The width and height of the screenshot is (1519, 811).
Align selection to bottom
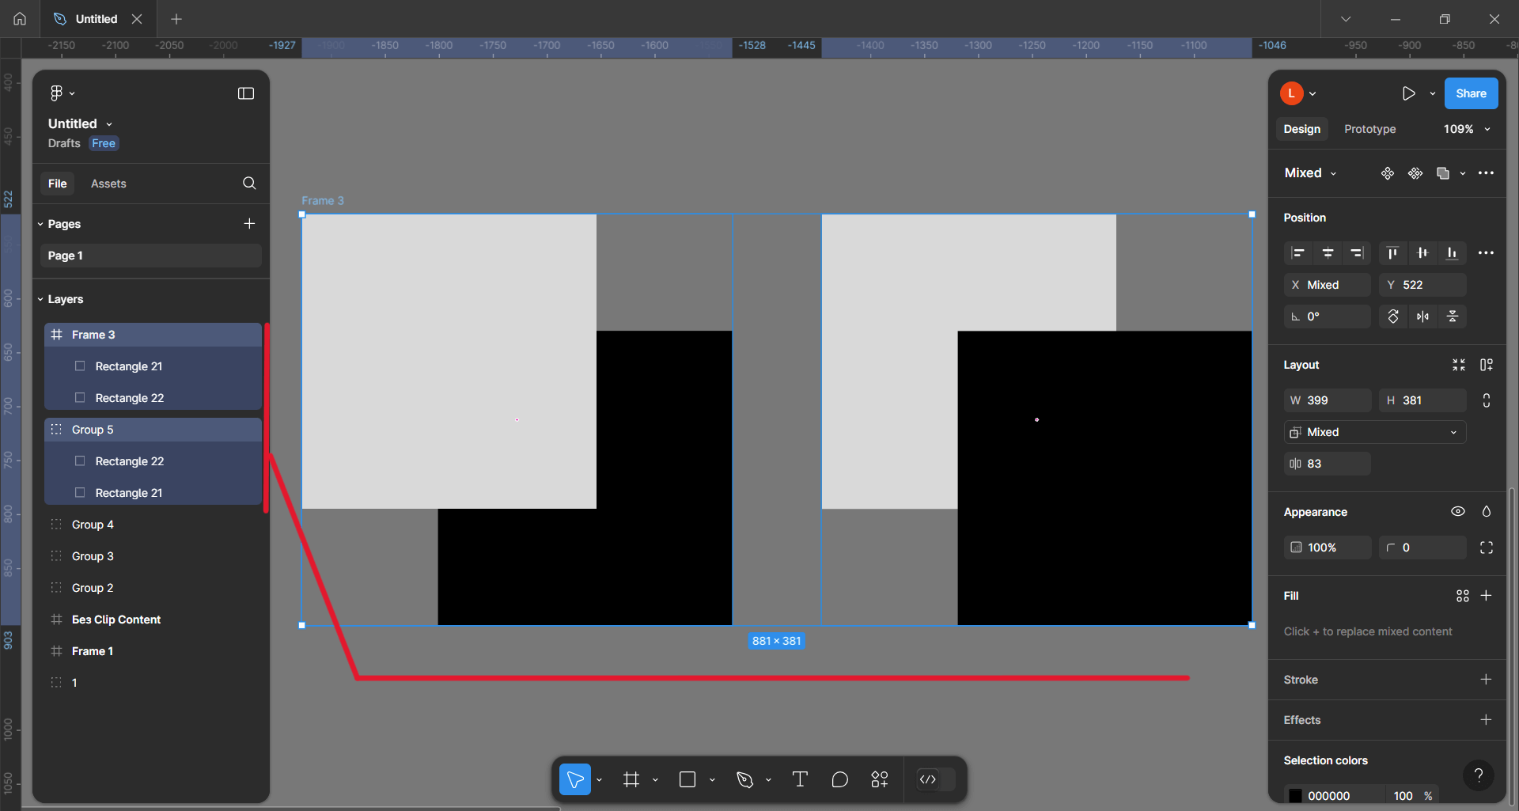[x=1453, y=253]
